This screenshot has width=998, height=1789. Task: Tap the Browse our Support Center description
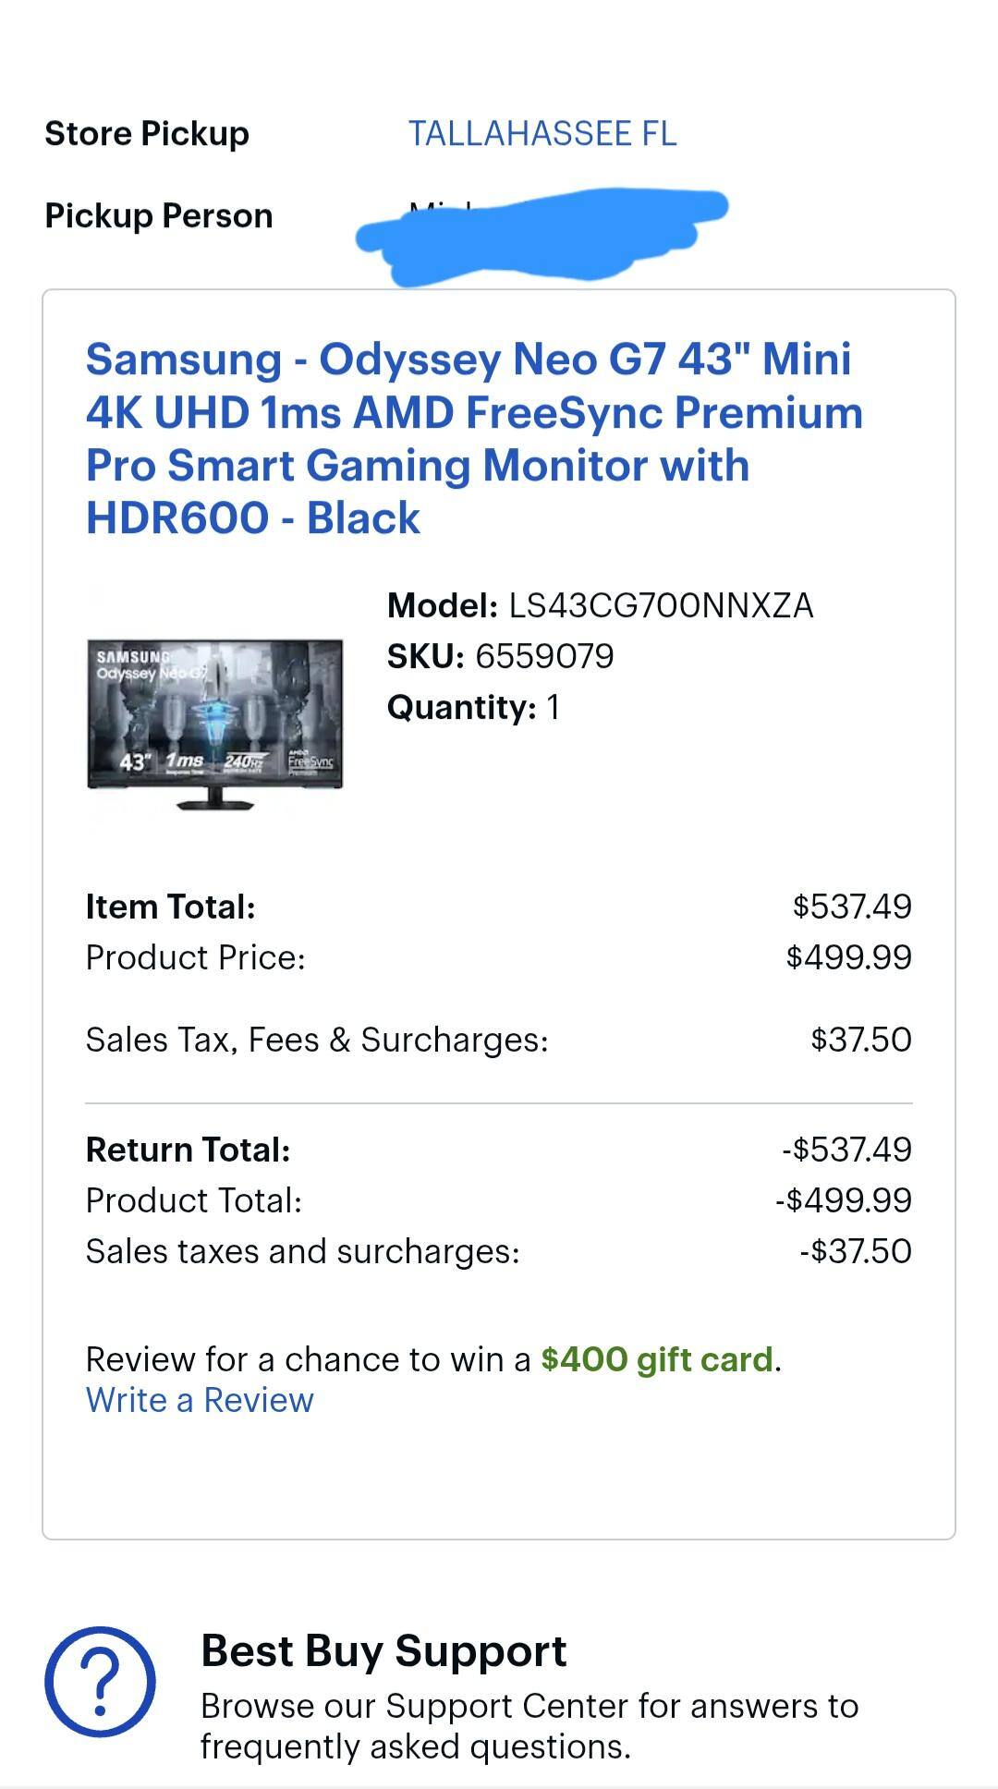tap(529, 1725)
